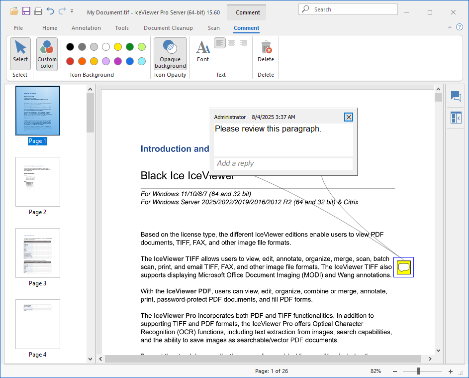Set icon background to blue

(130, 61)
